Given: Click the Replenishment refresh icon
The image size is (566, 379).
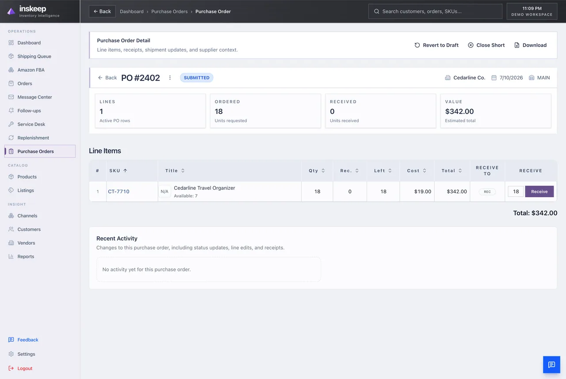Looking at the screenshot, I should click(11, 138).
